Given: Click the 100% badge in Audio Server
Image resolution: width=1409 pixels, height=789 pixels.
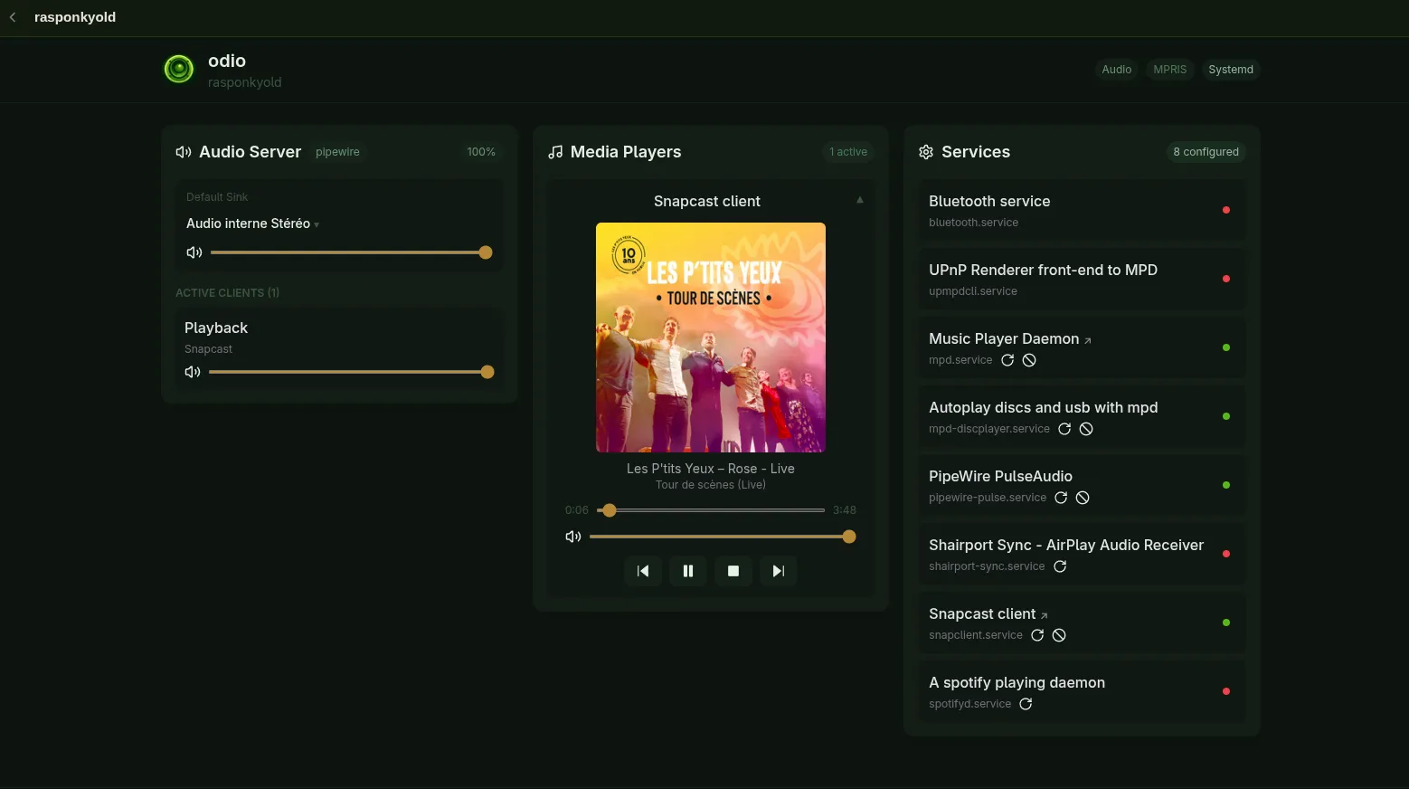Looking at the screenshot, I should point(481,152).
